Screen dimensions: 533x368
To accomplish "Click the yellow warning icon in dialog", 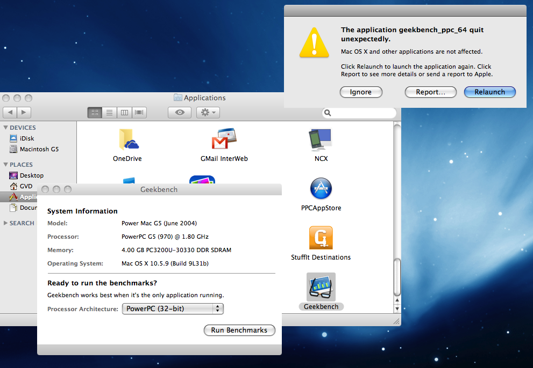I will [314, 43].
